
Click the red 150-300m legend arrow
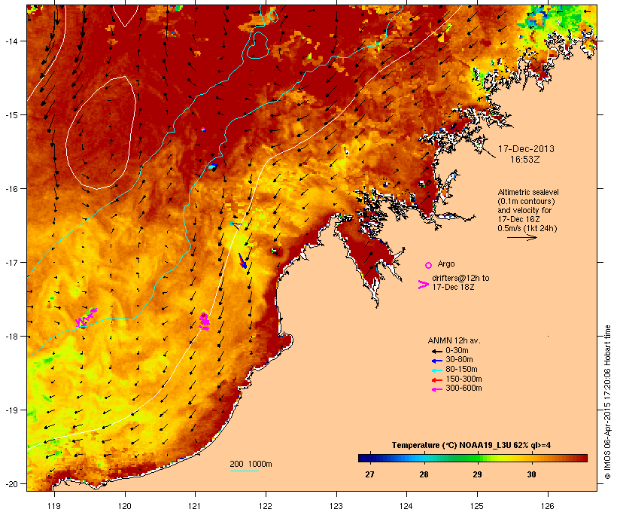pyautogui.click(x=436, y=380)
